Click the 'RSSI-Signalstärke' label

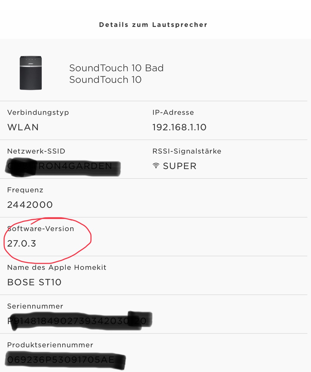[x=187, y=151]
